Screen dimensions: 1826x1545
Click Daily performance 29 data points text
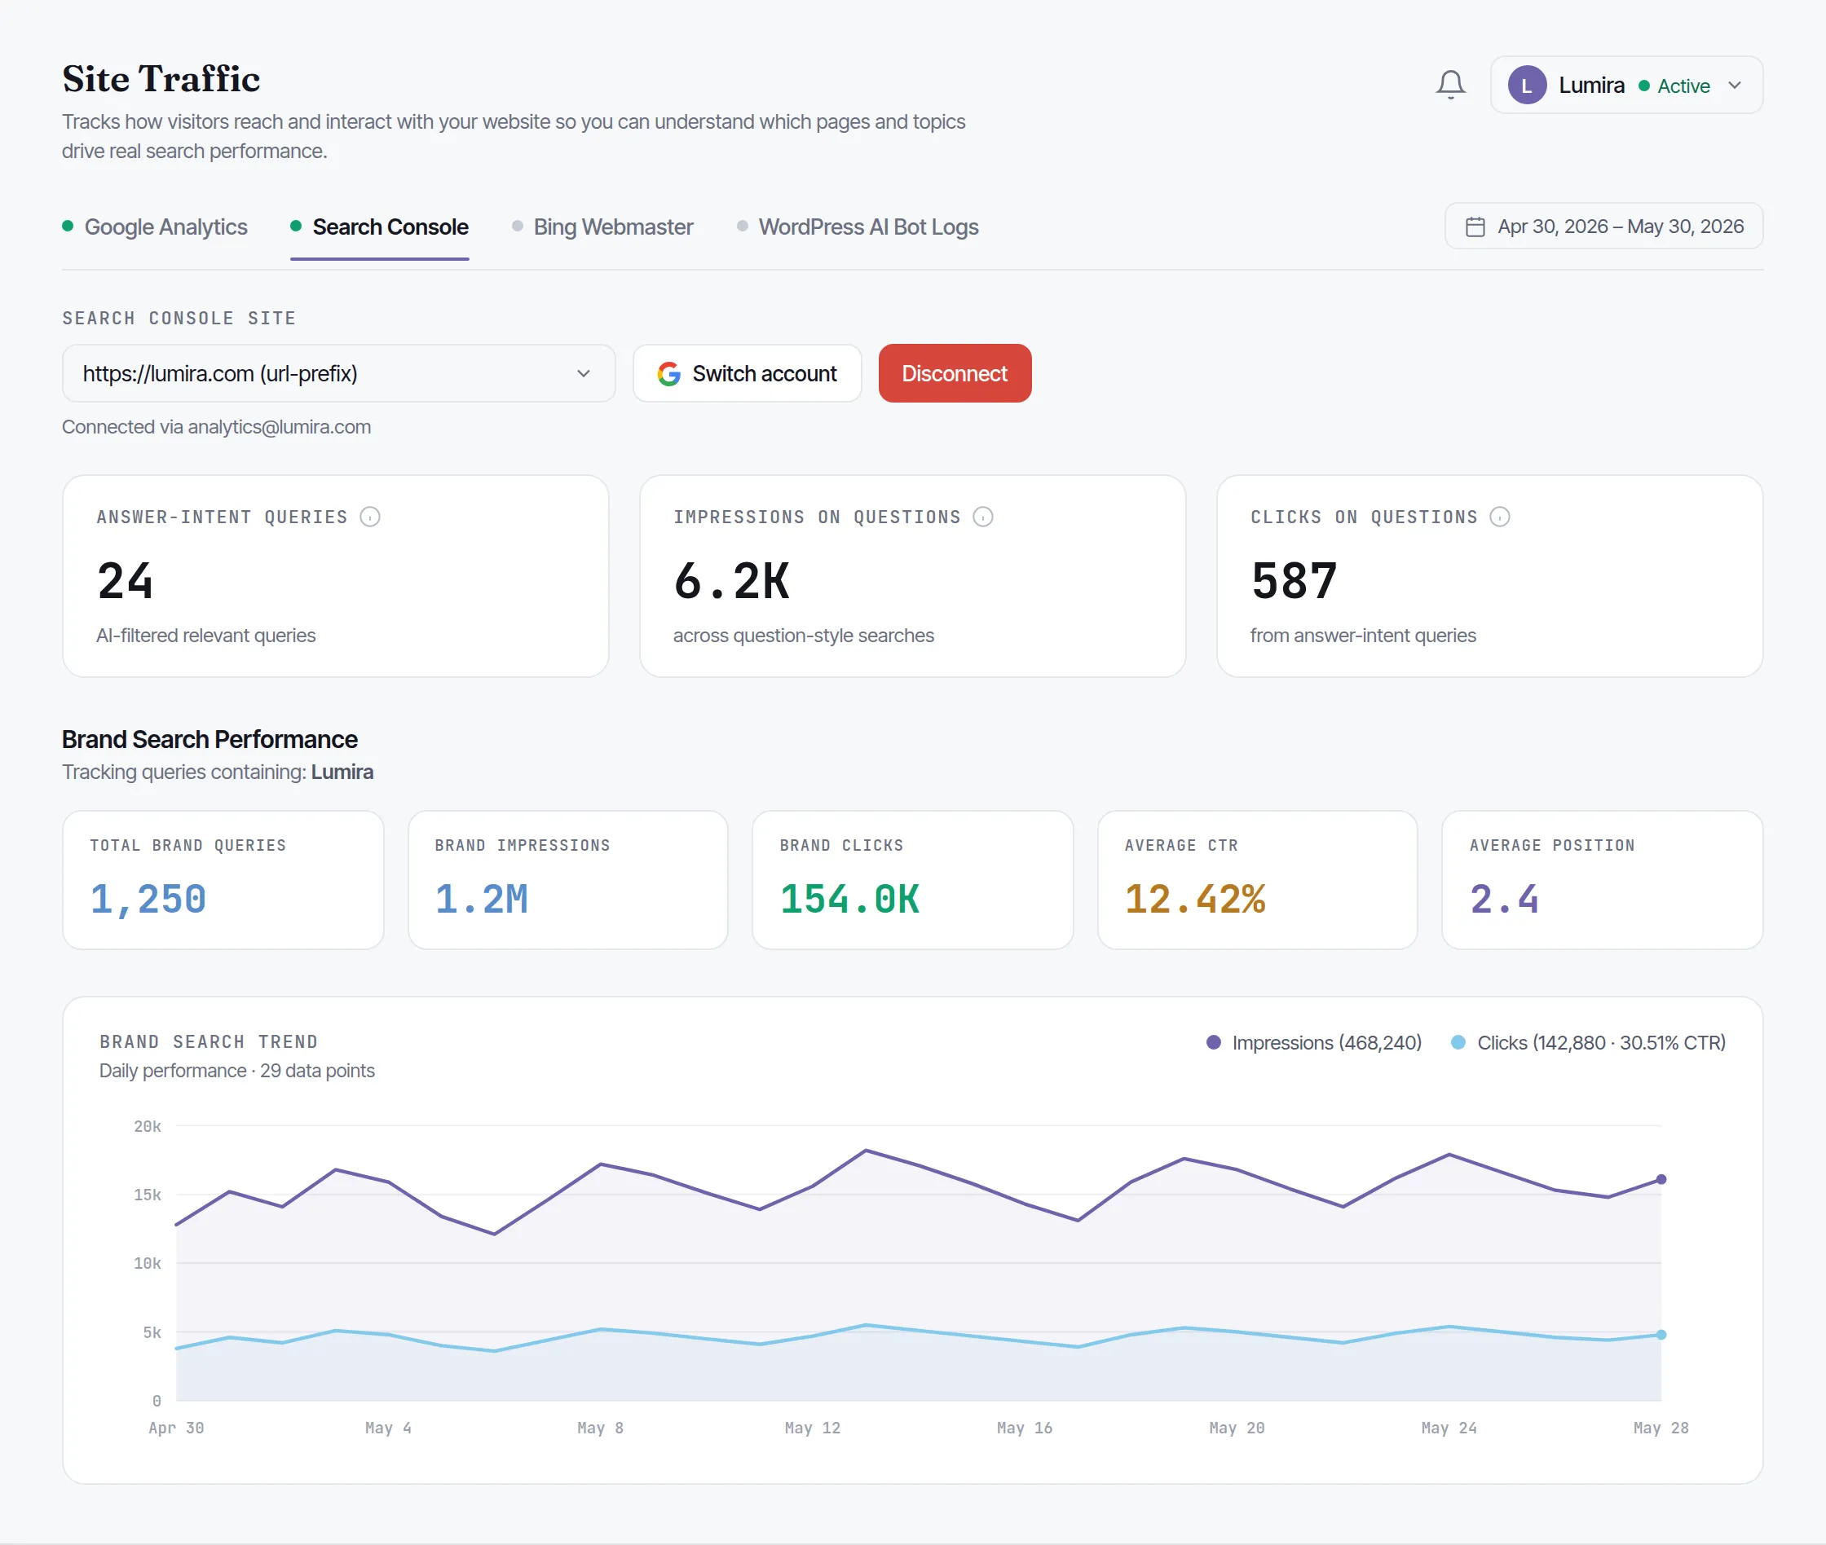click(236, 1070)
